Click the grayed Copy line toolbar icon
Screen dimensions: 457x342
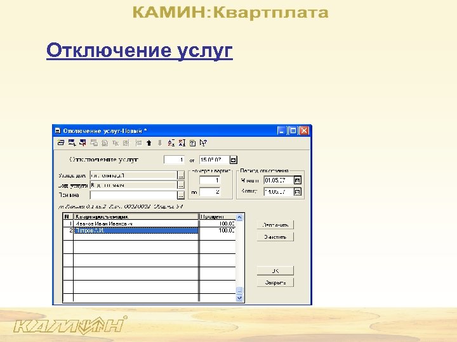click(x=94, y=142)
